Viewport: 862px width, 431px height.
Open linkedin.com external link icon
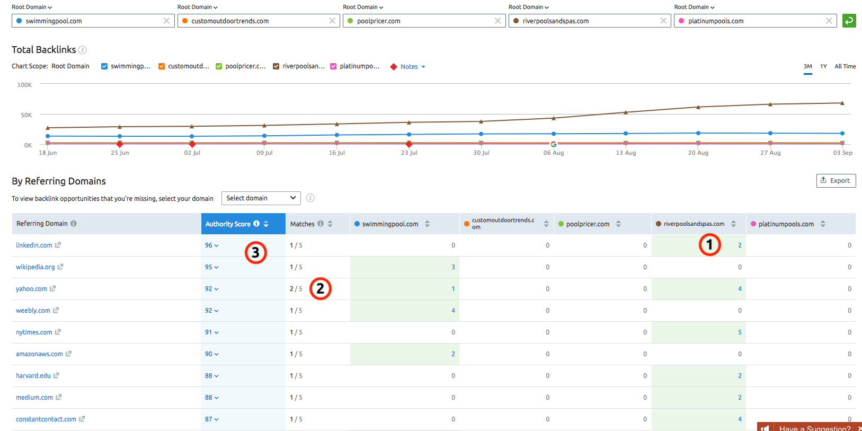[x=58, y=245]
